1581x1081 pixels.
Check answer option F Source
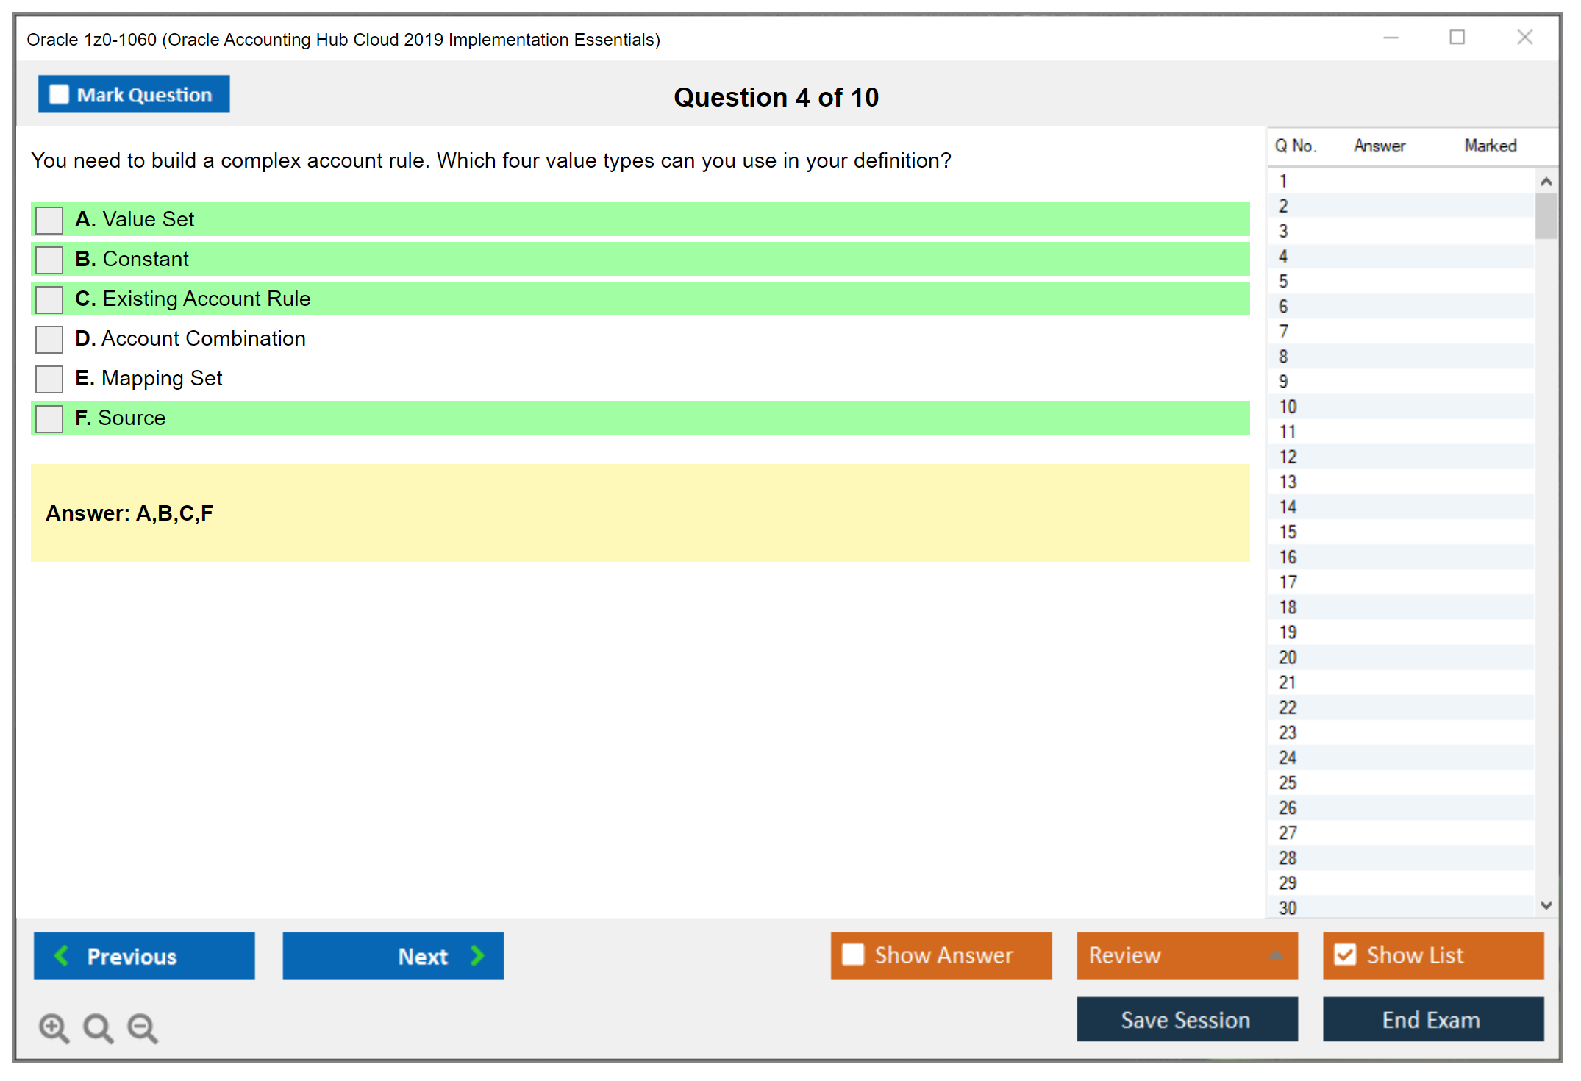coord(49,418)
